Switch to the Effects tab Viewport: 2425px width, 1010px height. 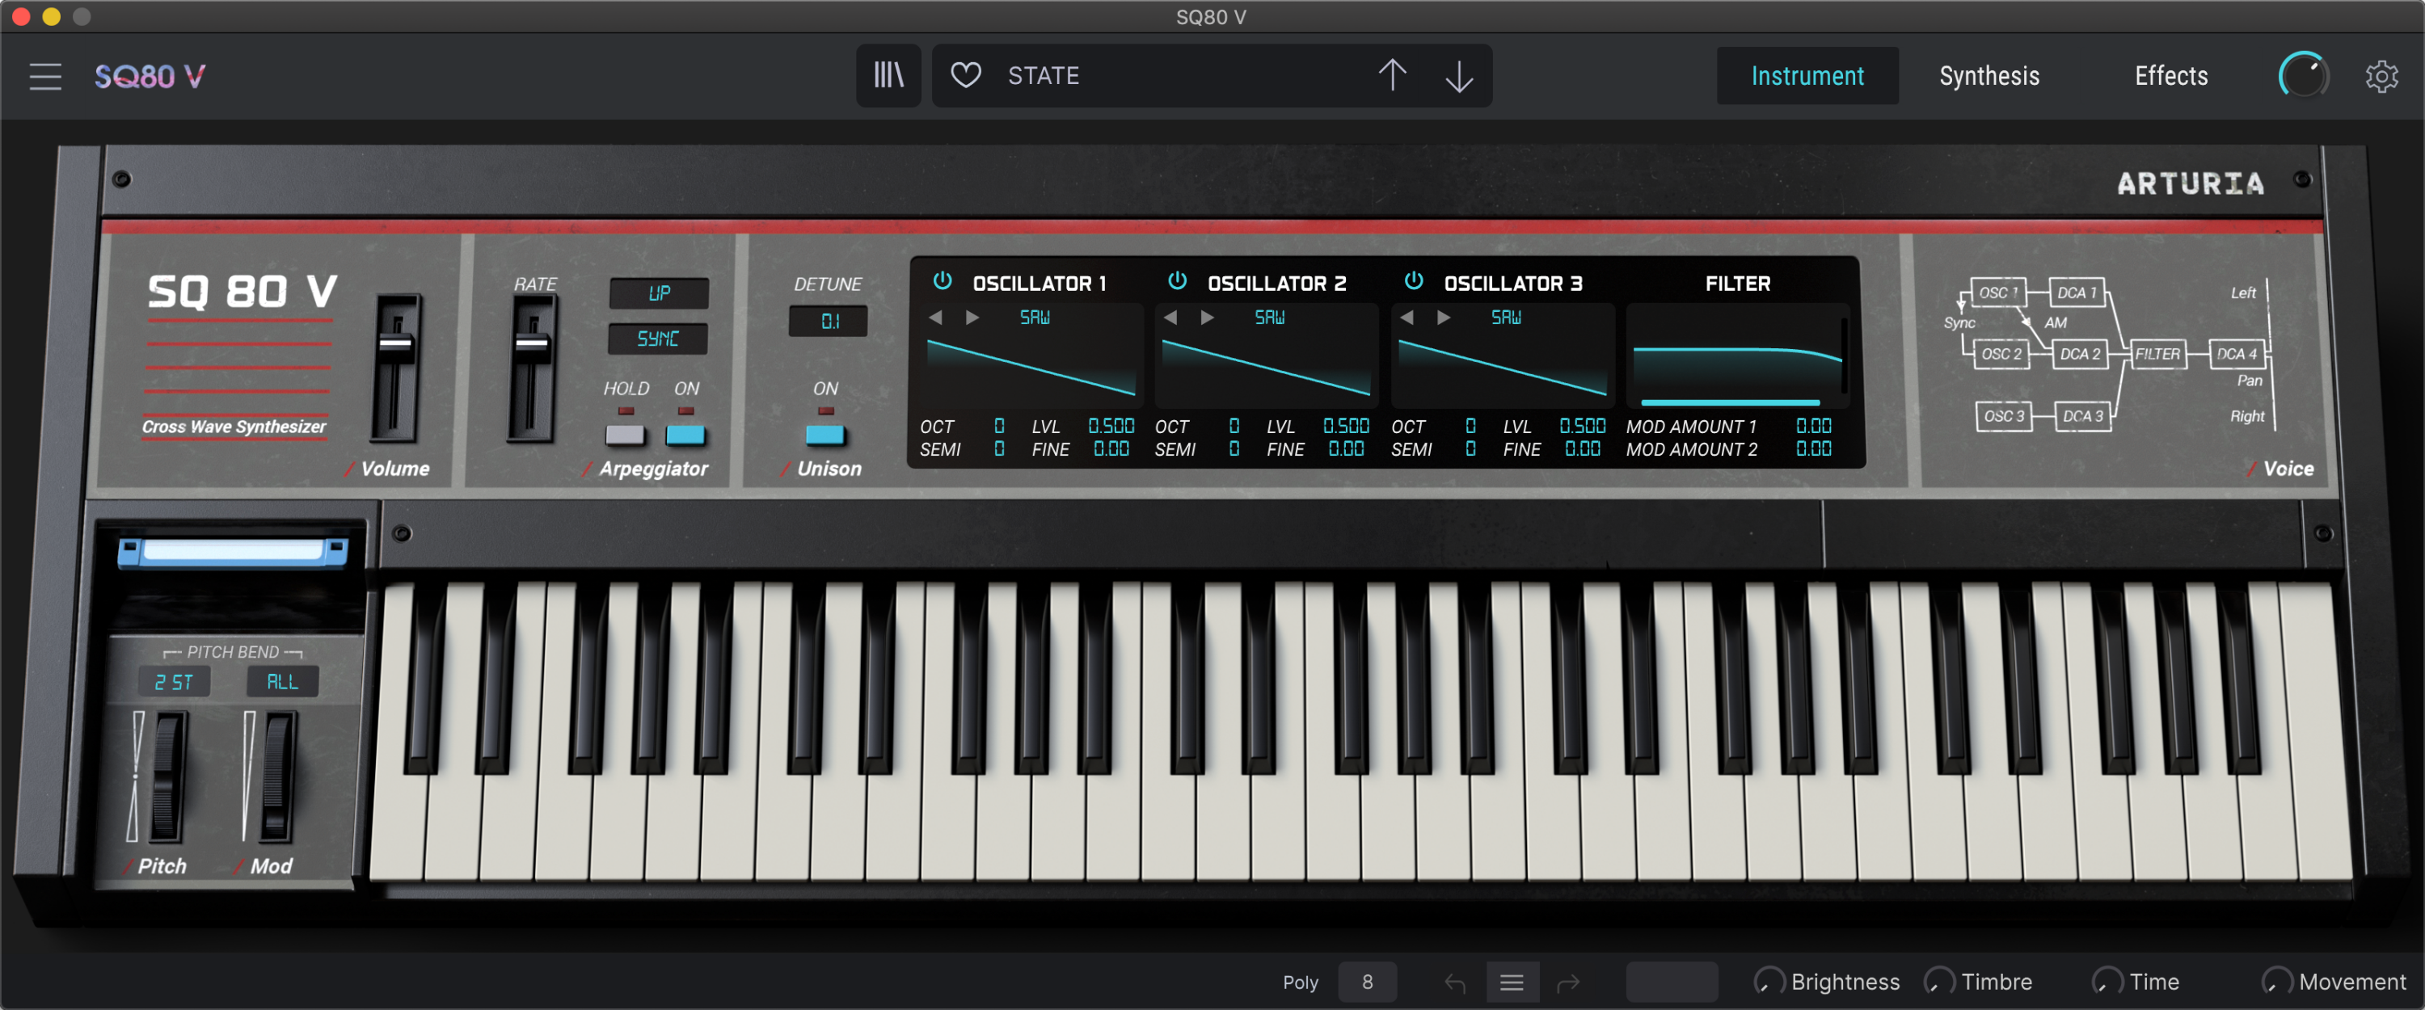point(2170,75)
